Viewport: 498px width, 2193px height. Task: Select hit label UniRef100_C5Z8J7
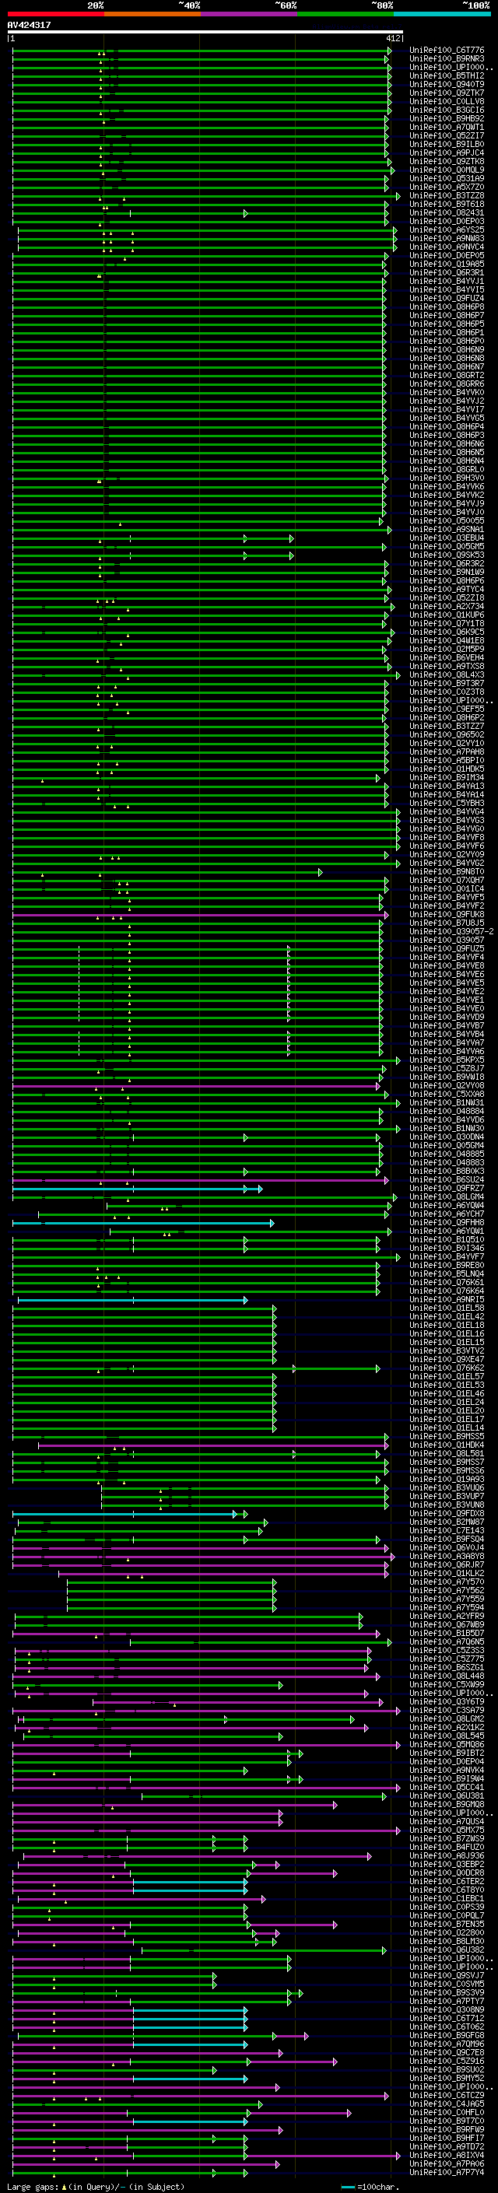coord(446,1068)
